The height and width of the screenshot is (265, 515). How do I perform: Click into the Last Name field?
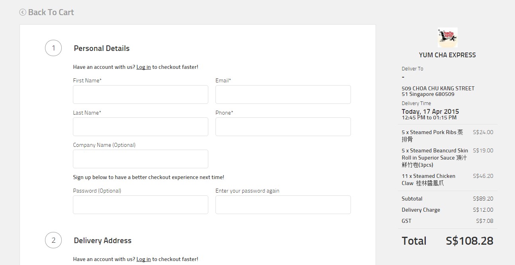[140, 127]
